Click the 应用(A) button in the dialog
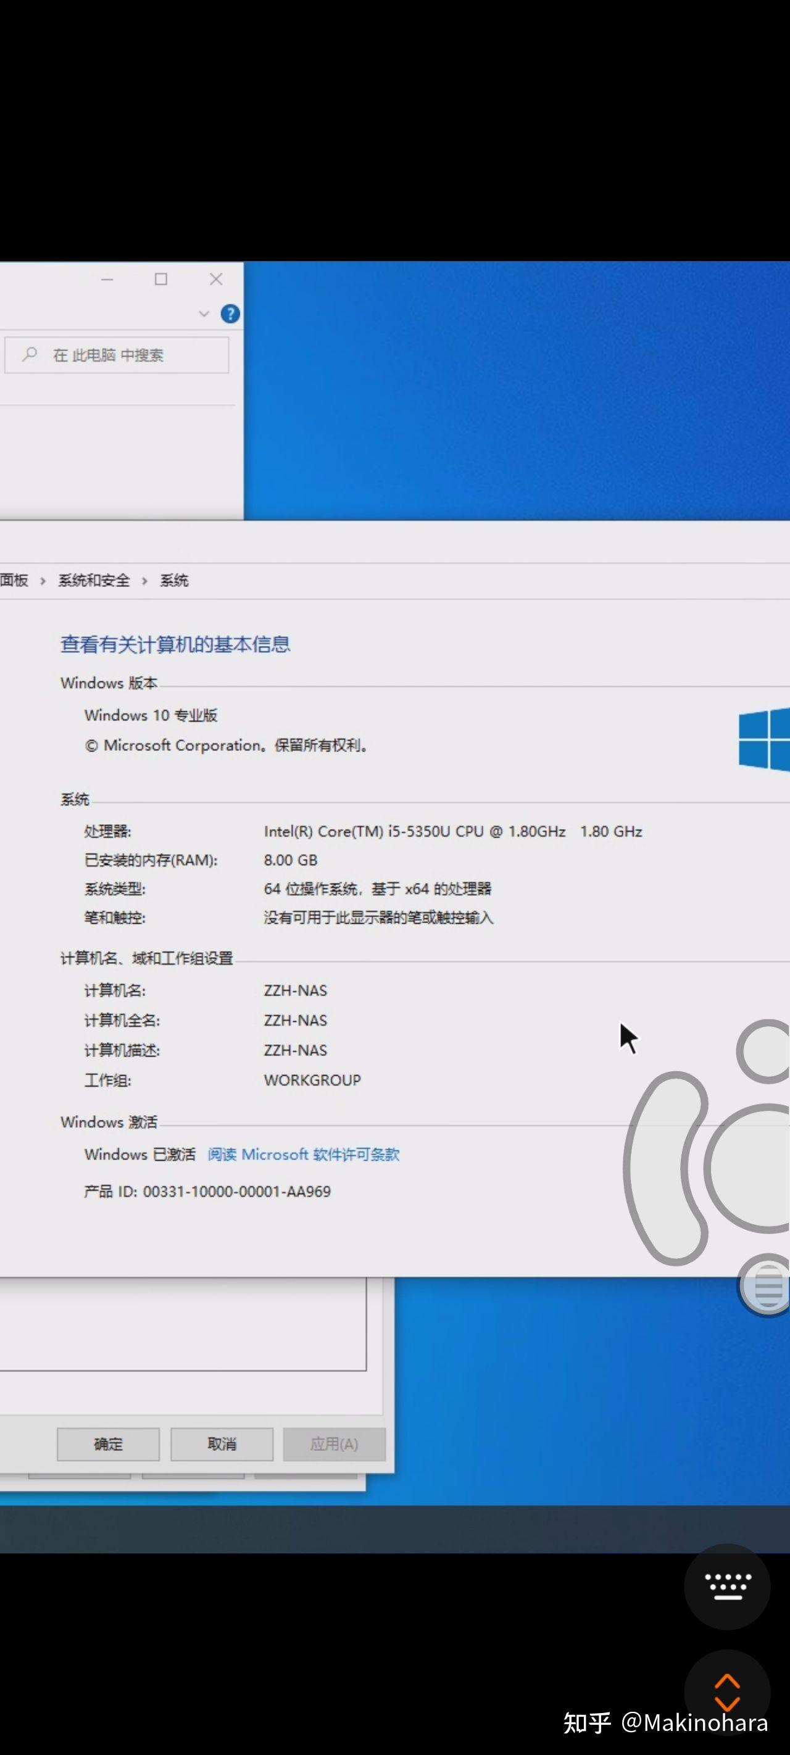The height and width of the screenshot is (1755, 790). click(334, 1443)
